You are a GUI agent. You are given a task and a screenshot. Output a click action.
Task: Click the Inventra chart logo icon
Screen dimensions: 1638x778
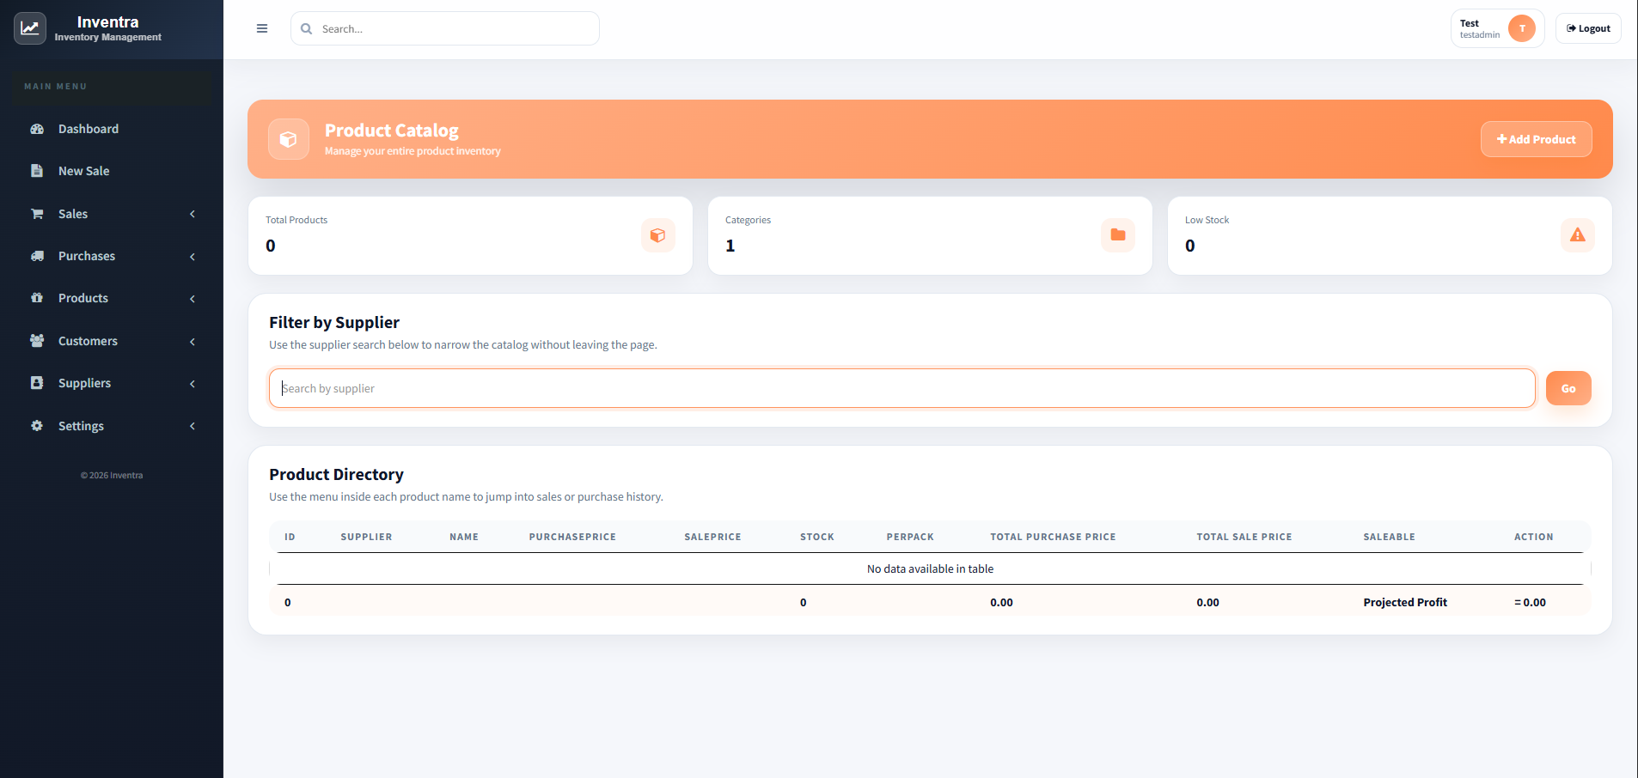[30, 28]
